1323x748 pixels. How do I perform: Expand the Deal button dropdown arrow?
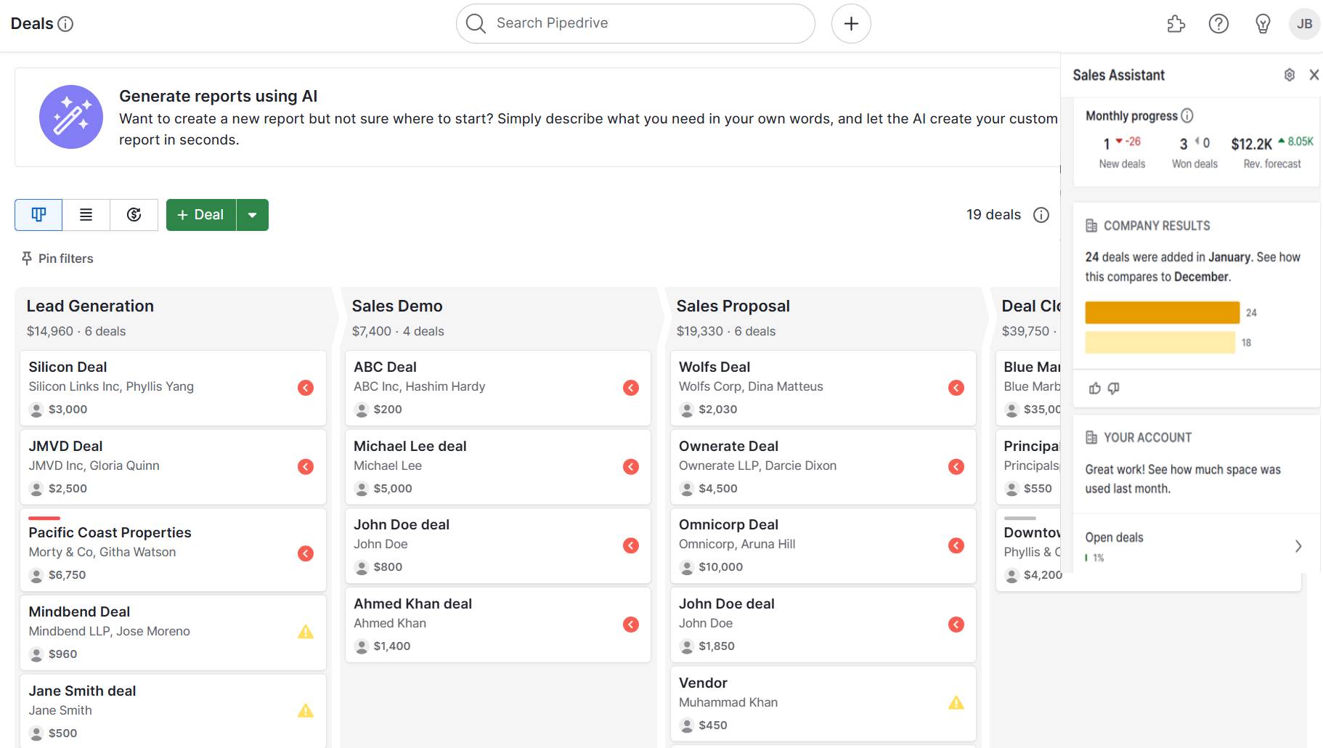tap(253, 214)
